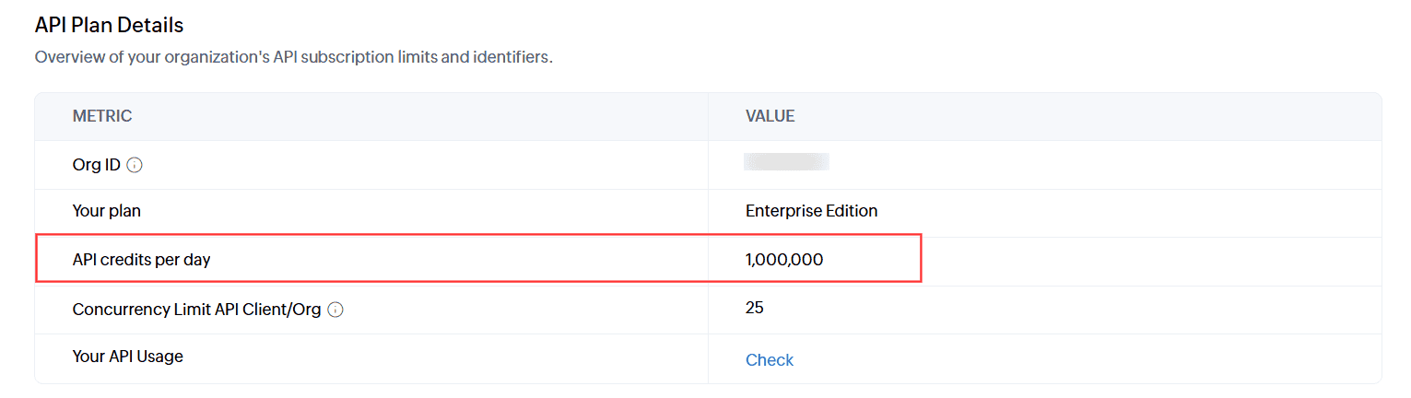
Task: Click the blurred Org ID value
Action: [x=786, y=163]
